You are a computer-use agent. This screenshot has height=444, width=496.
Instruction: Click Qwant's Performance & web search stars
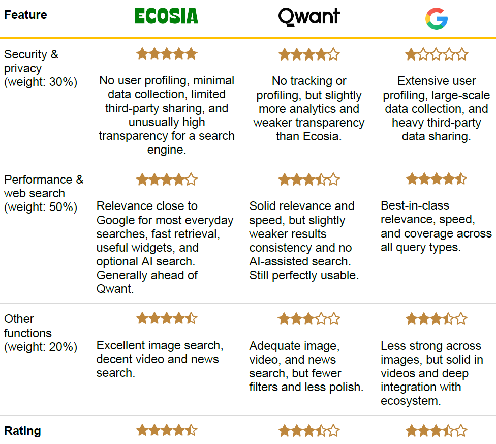308,179
